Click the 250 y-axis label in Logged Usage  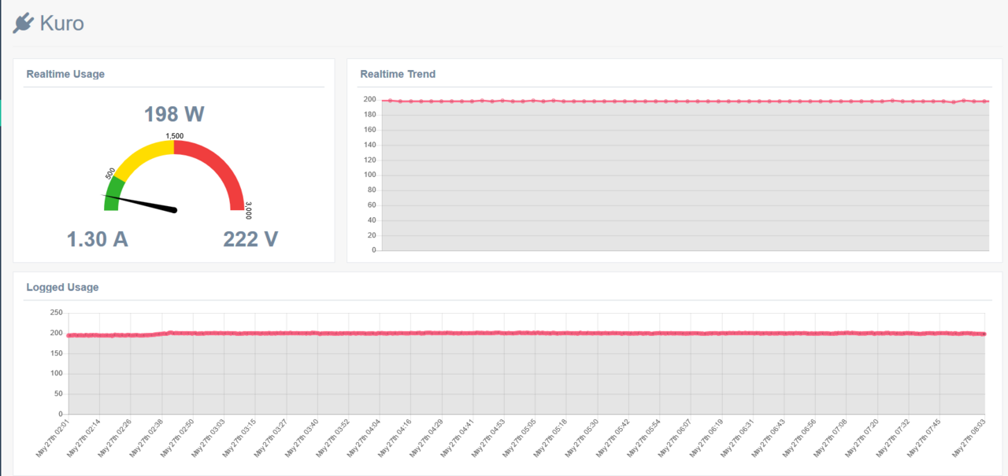[56, 312]
